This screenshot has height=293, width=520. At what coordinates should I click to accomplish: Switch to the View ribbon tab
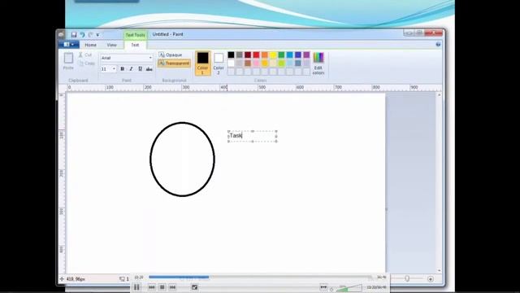pos(112,45)
